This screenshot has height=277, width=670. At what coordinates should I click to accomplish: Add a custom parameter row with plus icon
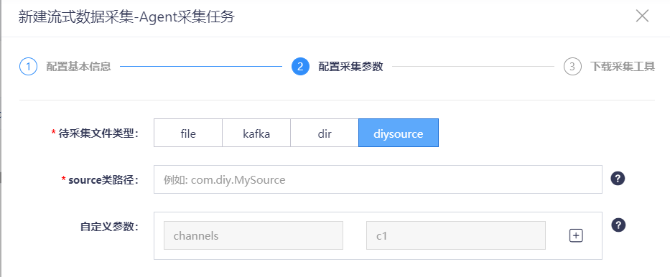pyautogui.click(x=576, y=235)
